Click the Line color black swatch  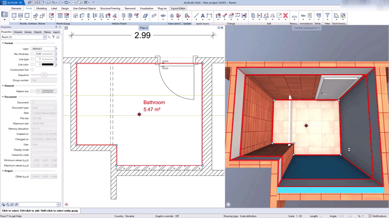[47, 65]
